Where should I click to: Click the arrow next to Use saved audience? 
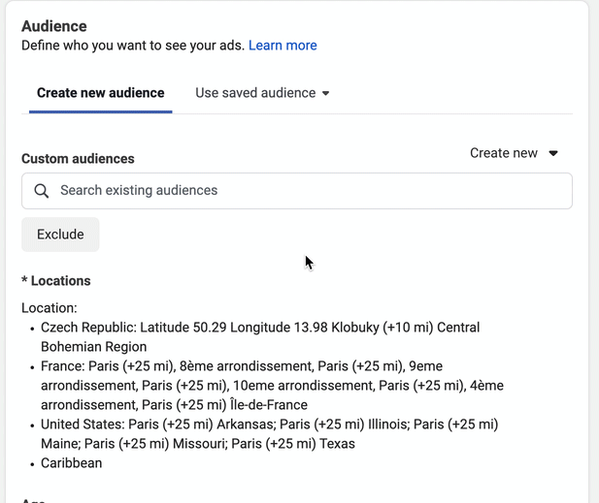pos(326,94)
